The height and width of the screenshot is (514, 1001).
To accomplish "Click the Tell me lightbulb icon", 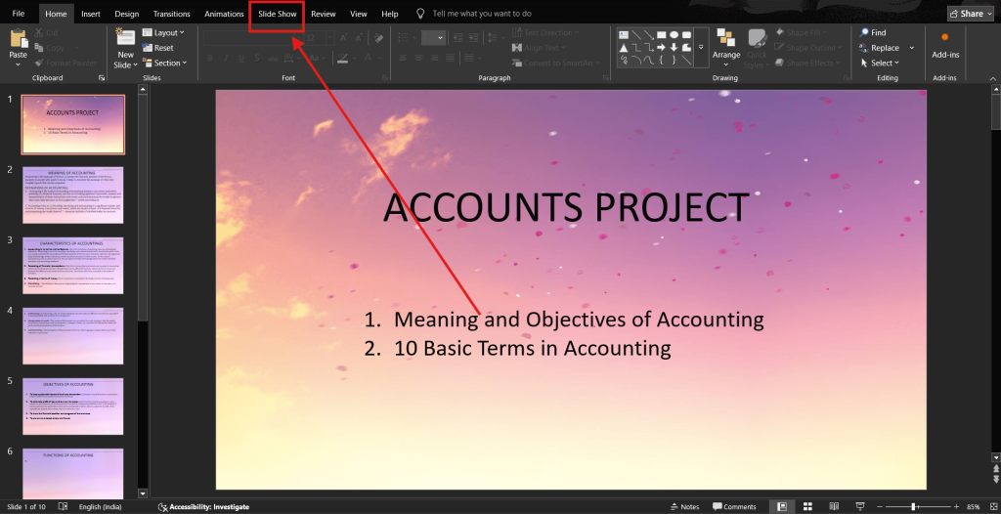I will tap(420, 14).
